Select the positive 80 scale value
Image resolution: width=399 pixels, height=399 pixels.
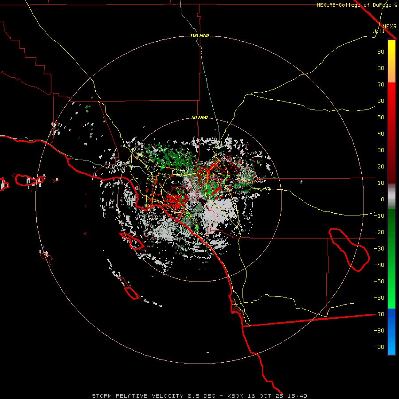coord(381,68)
